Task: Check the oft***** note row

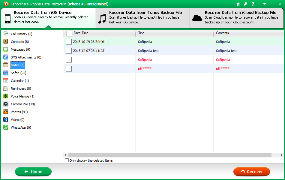Action: [x=69, y=68]
